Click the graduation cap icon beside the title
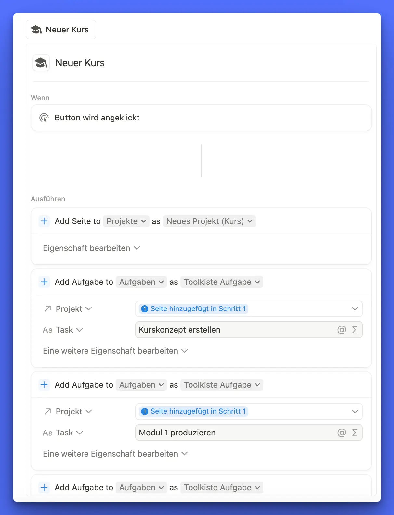The image size is (394, 515). (41, 63)
